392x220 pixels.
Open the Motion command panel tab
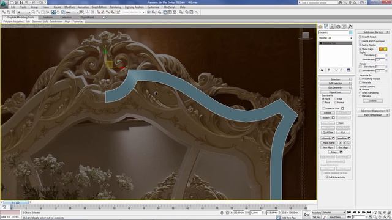tap(338, 26)
